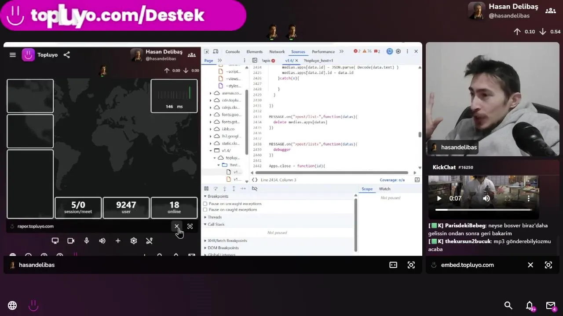Viewport: 563px width, 316px height.
Task: Open KickChat video three-dot options
Action: 528,198
